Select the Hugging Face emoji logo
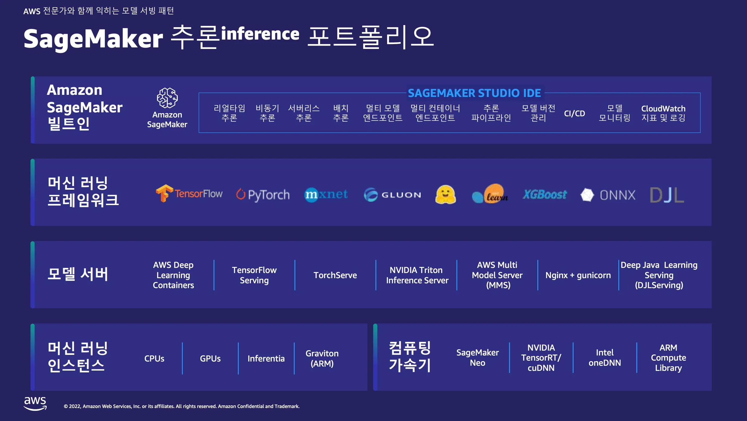Image resolution: width=747 pixels, height=421 pixels. pyautogui.click(x=445, y=194)
